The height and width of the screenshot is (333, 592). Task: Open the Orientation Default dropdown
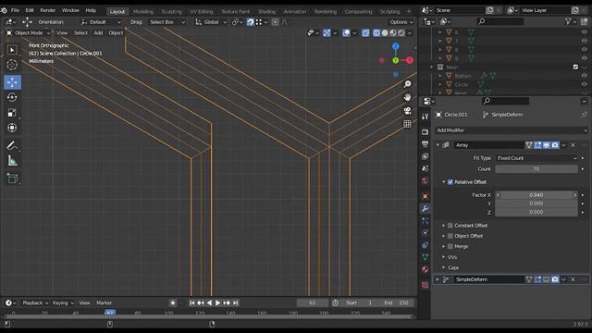pyautogui.click(x=101, y=22)
